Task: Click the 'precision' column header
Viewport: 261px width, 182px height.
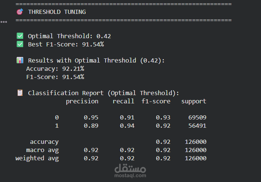Action: coord(82,101)
